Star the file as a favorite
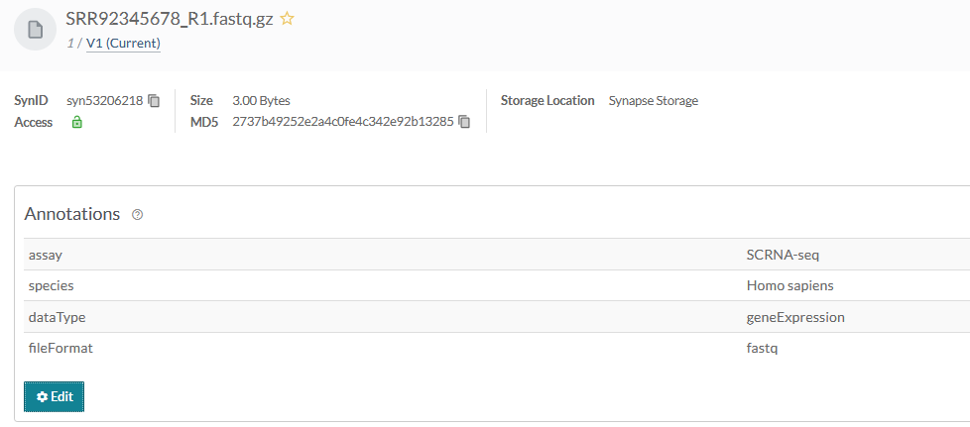Viewport: 970px width, 427px height. (x=288, y=19)
